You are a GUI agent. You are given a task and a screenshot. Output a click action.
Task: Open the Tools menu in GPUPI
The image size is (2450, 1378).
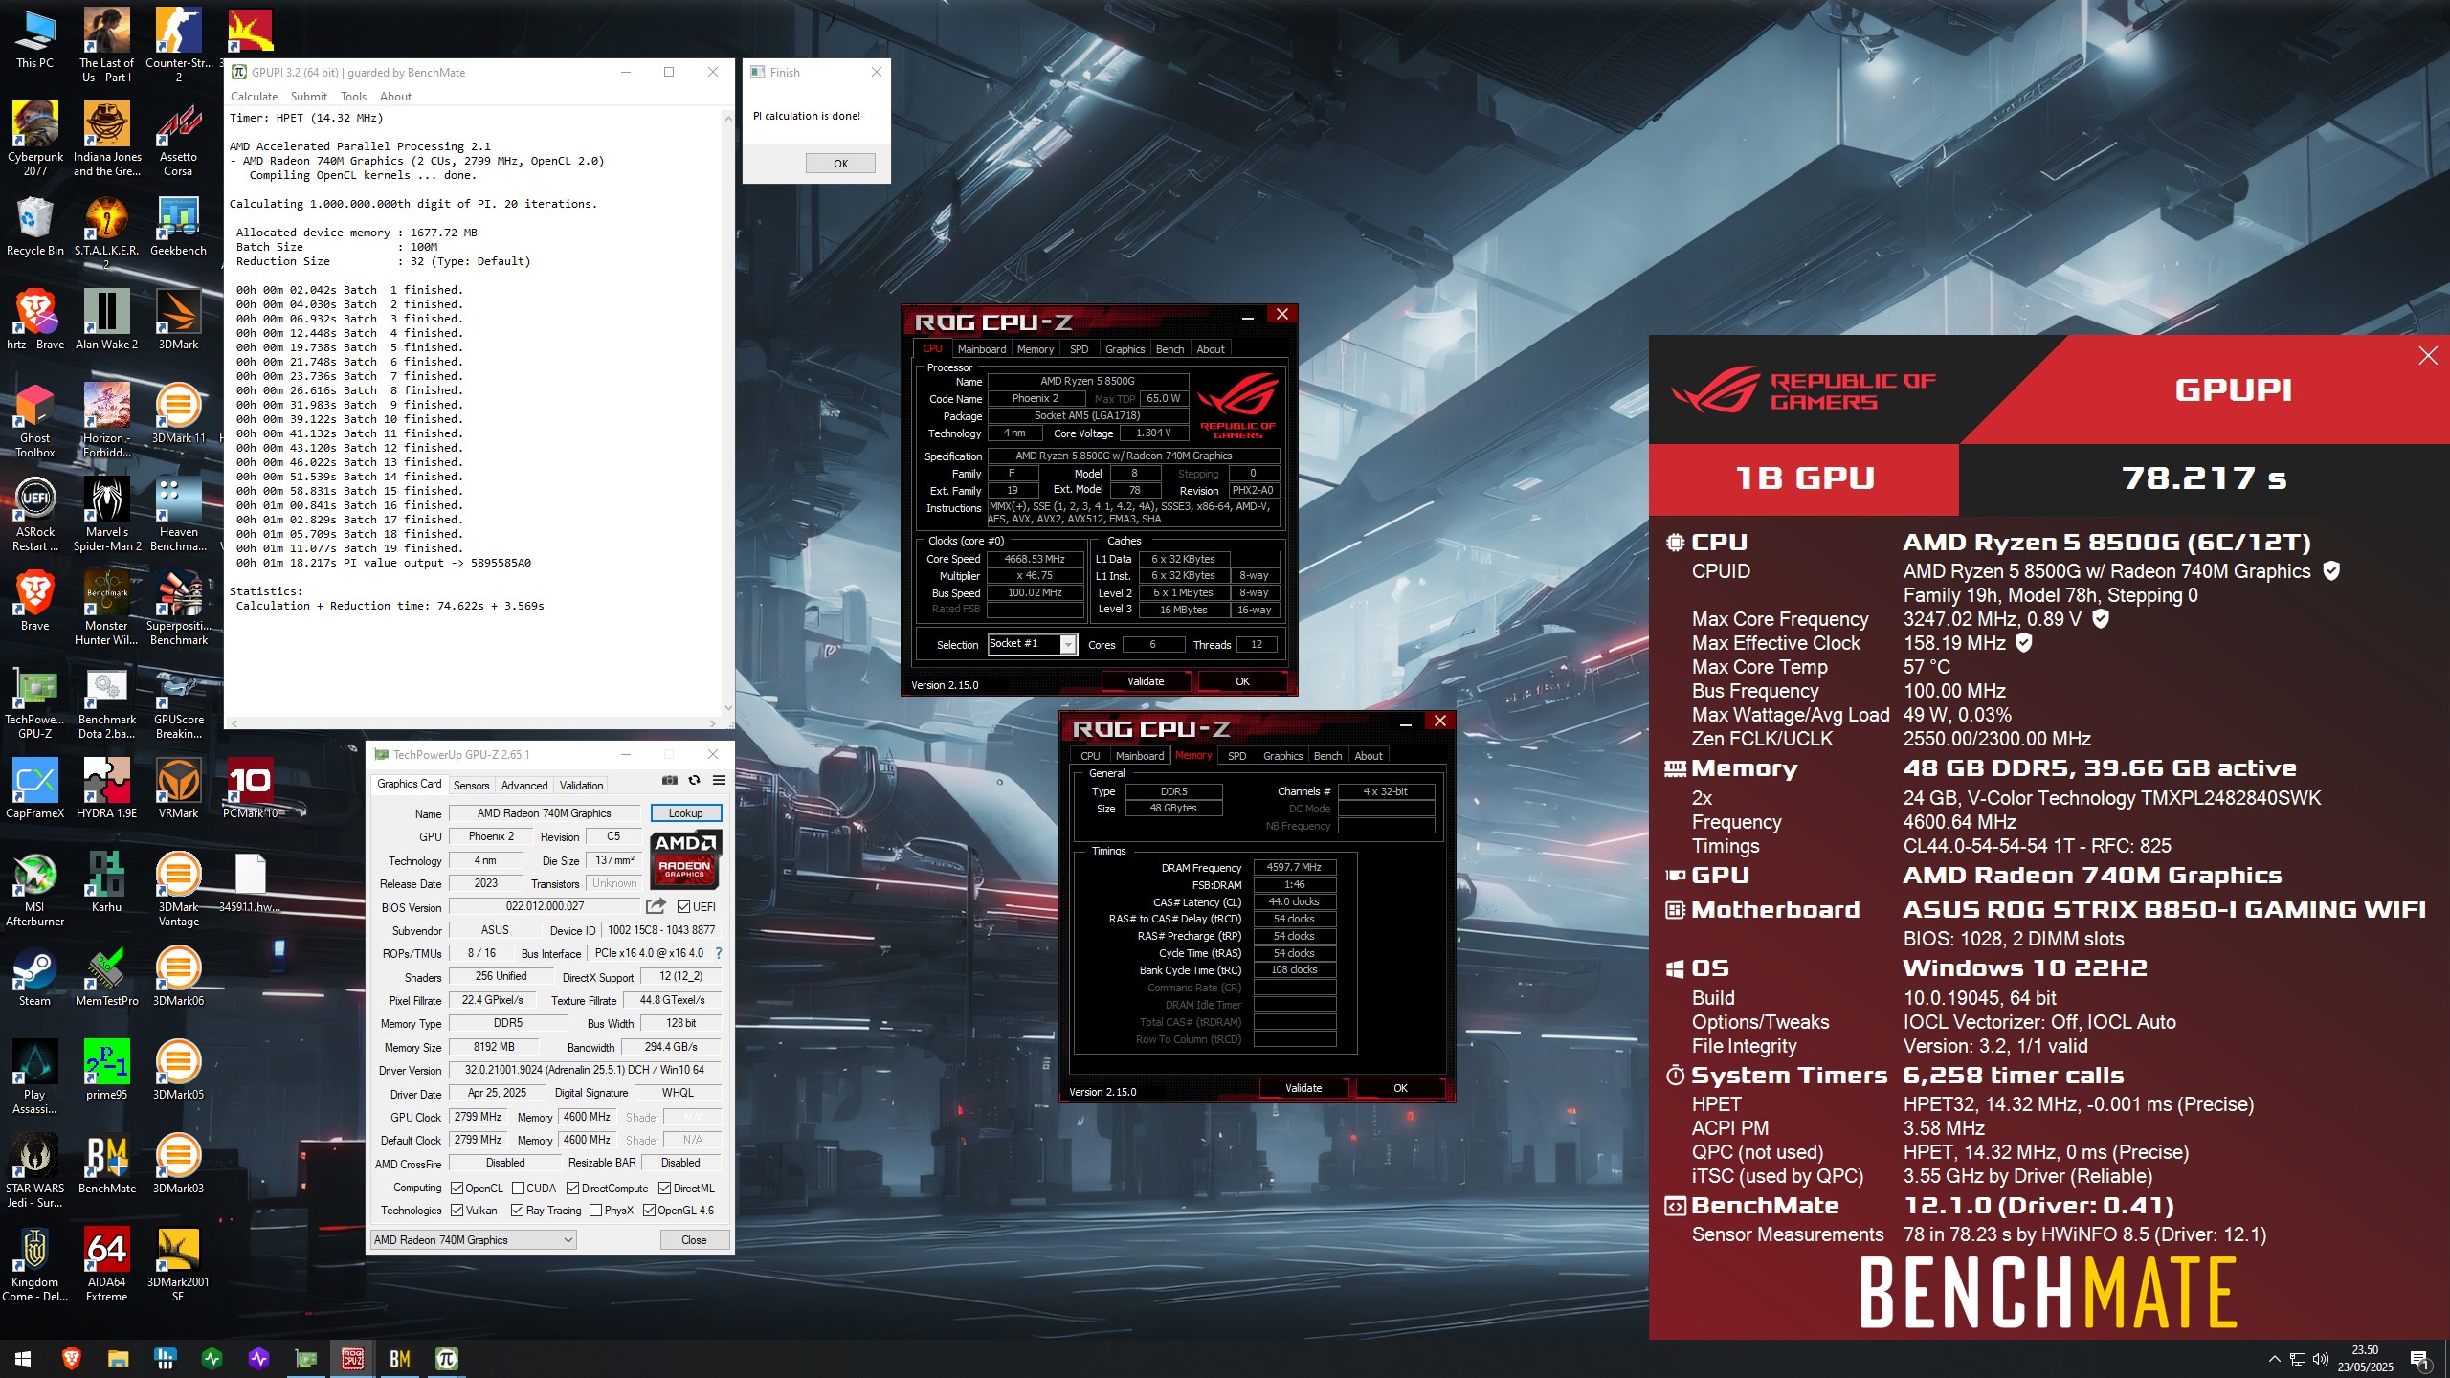[353, 97]
